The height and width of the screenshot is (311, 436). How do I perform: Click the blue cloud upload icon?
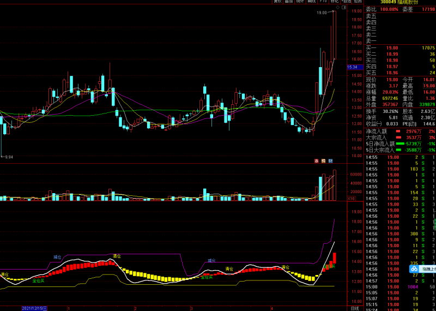(x=414, y=268)
